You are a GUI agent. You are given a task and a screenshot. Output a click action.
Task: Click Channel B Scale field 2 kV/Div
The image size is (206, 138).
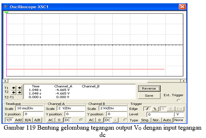[x=113, y=108]
